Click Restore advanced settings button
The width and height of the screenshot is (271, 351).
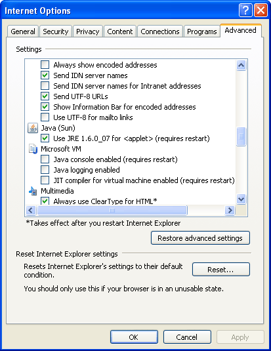pyautogui.click(x=200, y=238)
